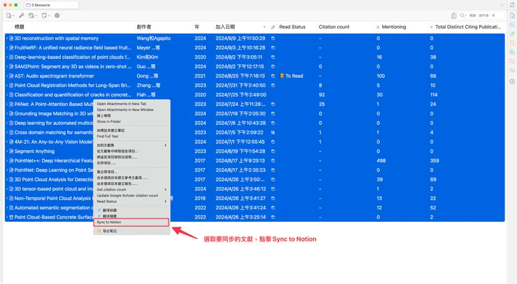Open the Libraries and Collections sidebar icon

pos(512,52)
